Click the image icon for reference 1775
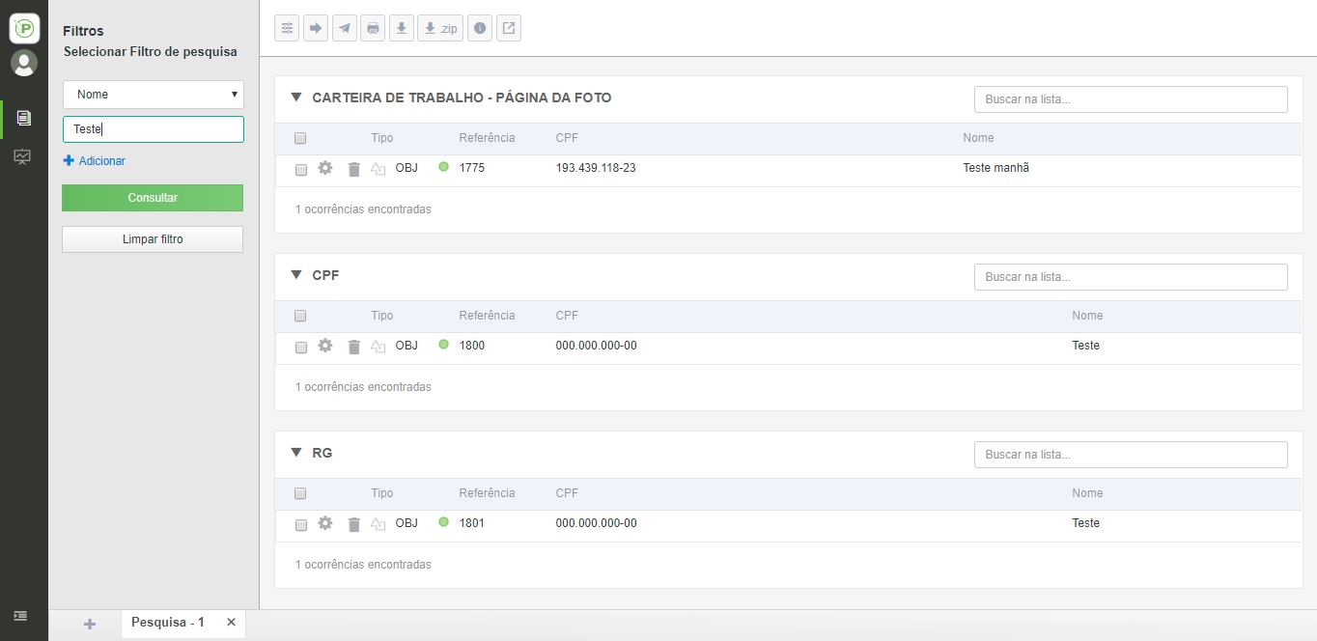 tap(378, 169)
